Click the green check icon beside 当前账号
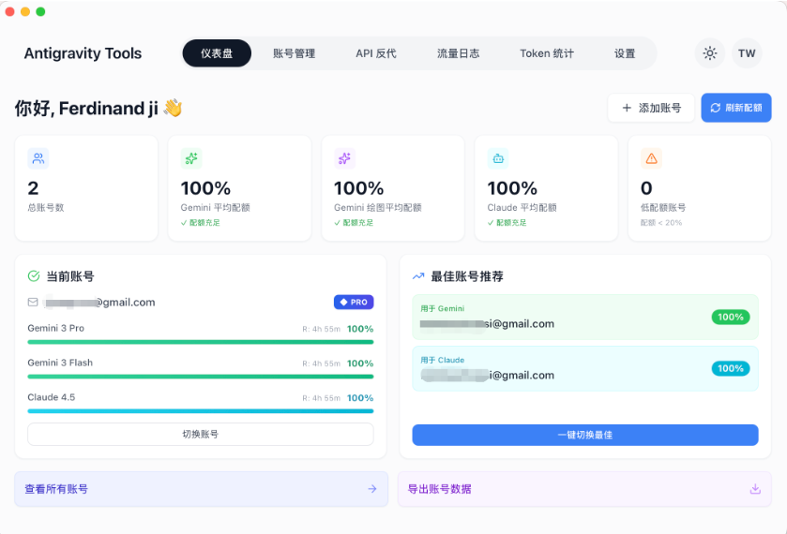The width and height of the screenshot is (787, 534). tap(34, 275)
